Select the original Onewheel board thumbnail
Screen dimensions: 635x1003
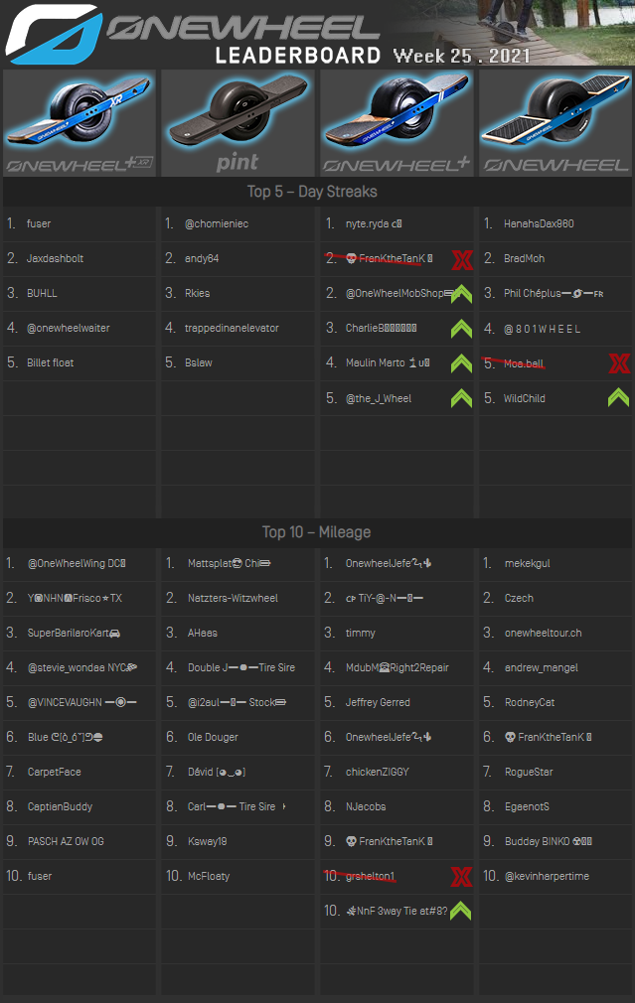[555, 122]
